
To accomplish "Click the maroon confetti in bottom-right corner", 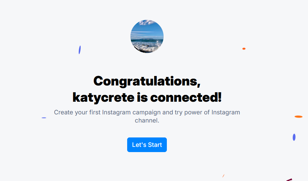I will pyautogui.click(x=289, y=180).
